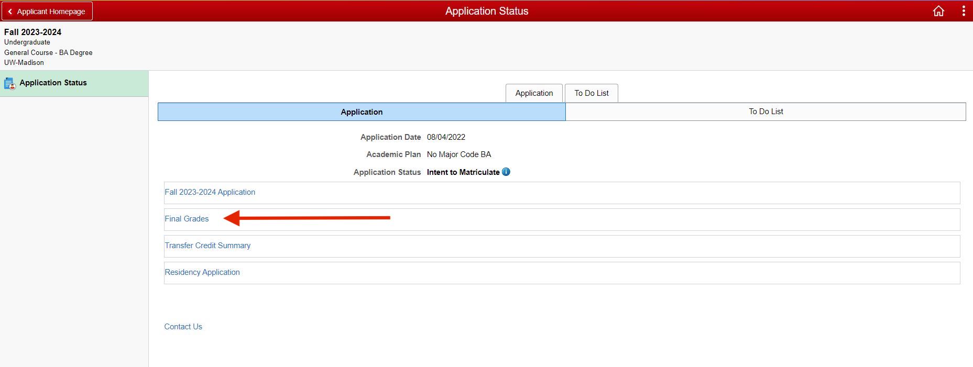Click the Application Status sidebar icon

(x=9, y=83)
